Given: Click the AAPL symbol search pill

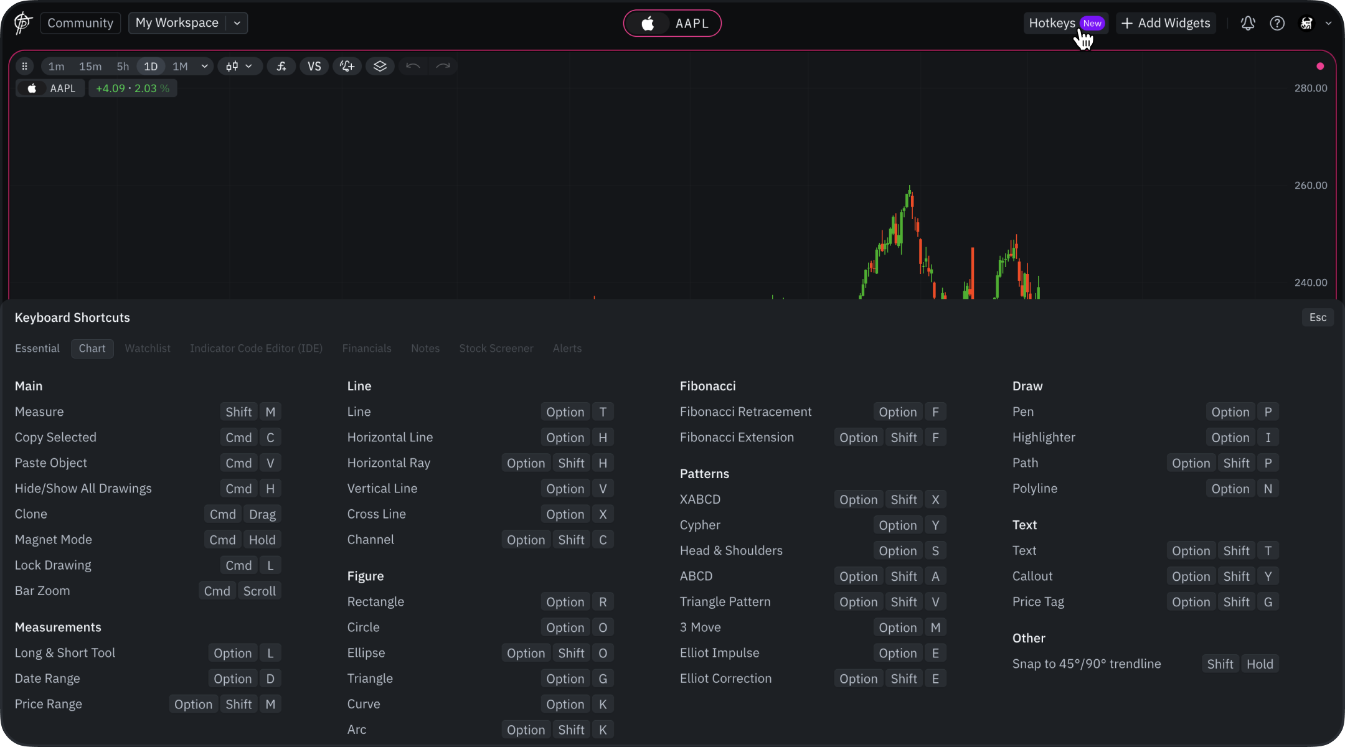Looking at the screenshot, I should pos(672,23).
